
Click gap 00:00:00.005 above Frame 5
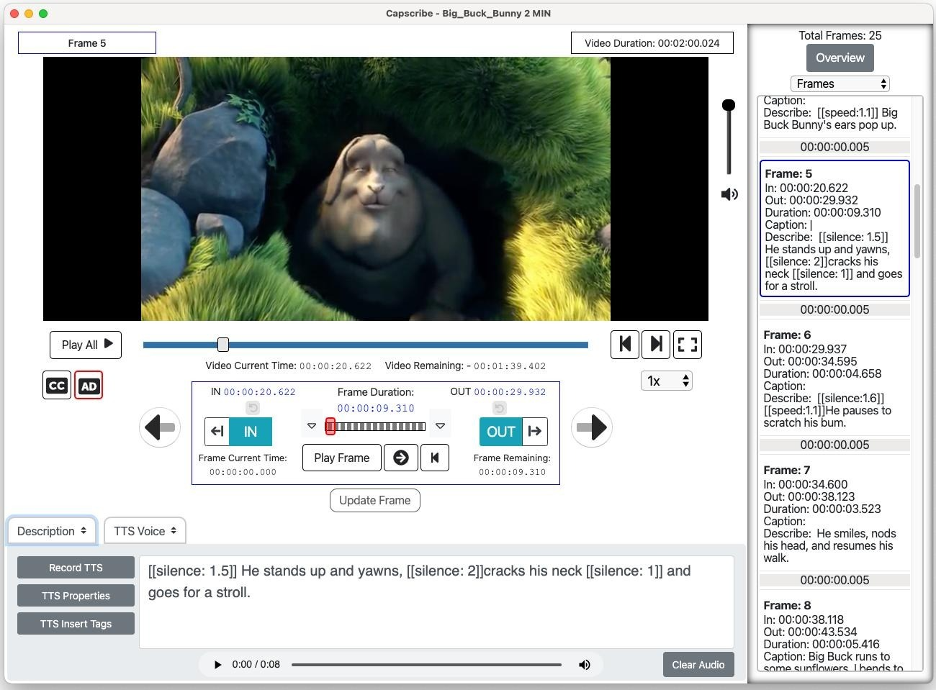coord(834,147)
